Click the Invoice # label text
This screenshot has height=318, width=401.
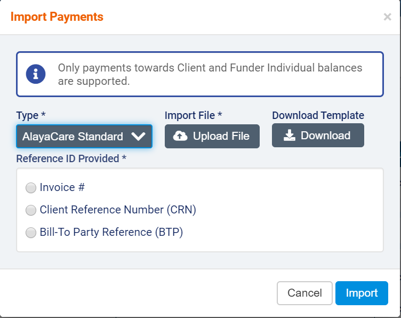(x=62, y=187)
